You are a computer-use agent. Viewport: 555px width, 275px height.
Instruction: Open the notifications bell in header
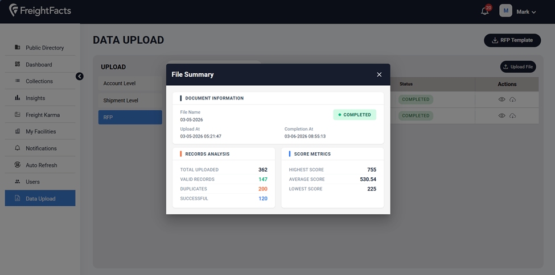[484, 12]
